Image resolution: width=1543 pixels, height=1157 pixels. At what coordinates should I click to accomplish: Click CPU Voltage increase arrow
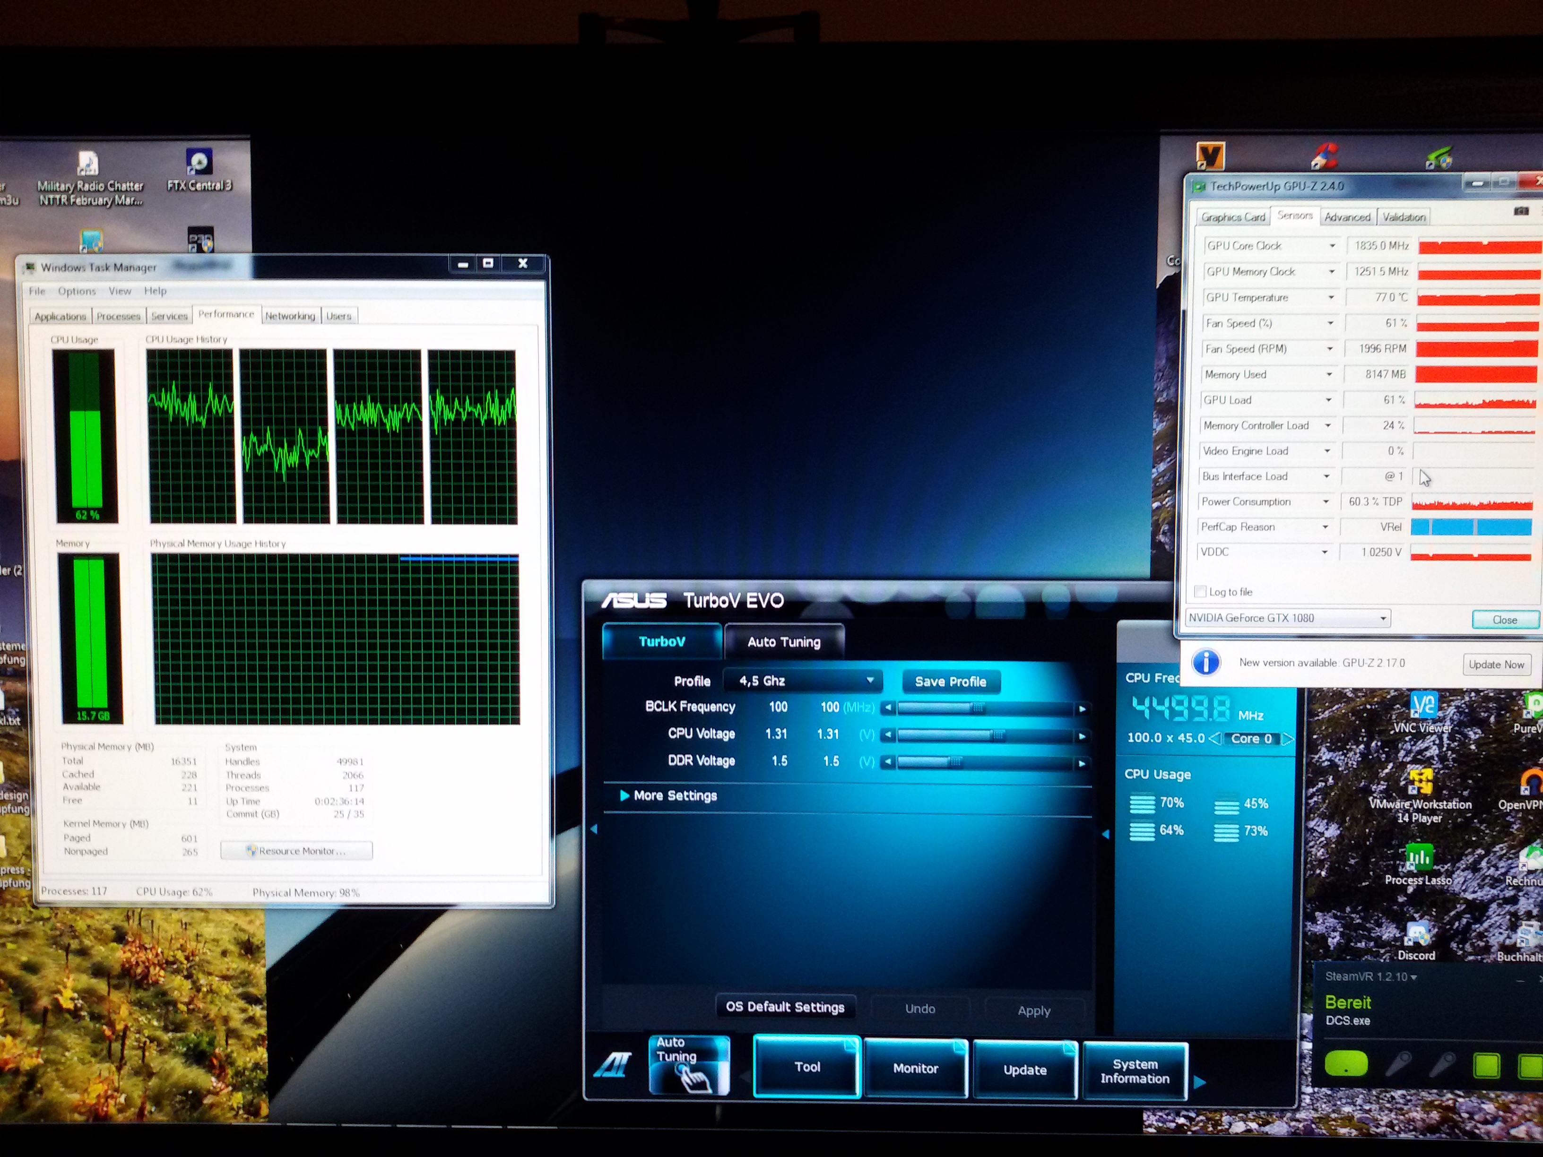pyautogui.click(x=1082, y=736)
